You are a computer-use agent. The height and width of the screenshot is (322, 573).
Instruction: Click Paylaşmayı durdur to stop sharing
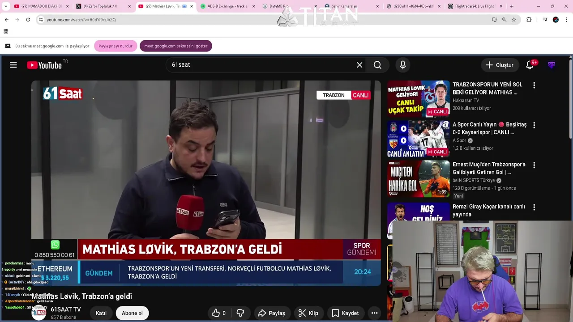point(115,46)
